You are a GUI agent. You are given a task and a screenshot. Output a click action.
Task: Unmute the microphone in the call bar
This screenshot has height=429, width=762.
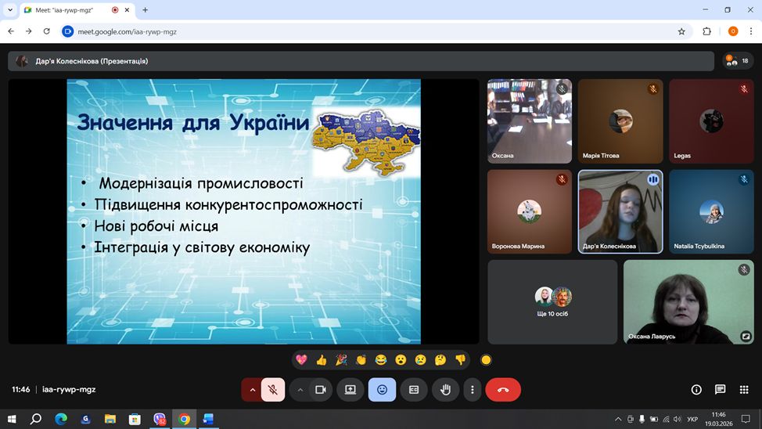pyautogui.click(x=273, y=389)
